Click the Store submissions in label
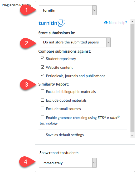 [x=57, y=33]
